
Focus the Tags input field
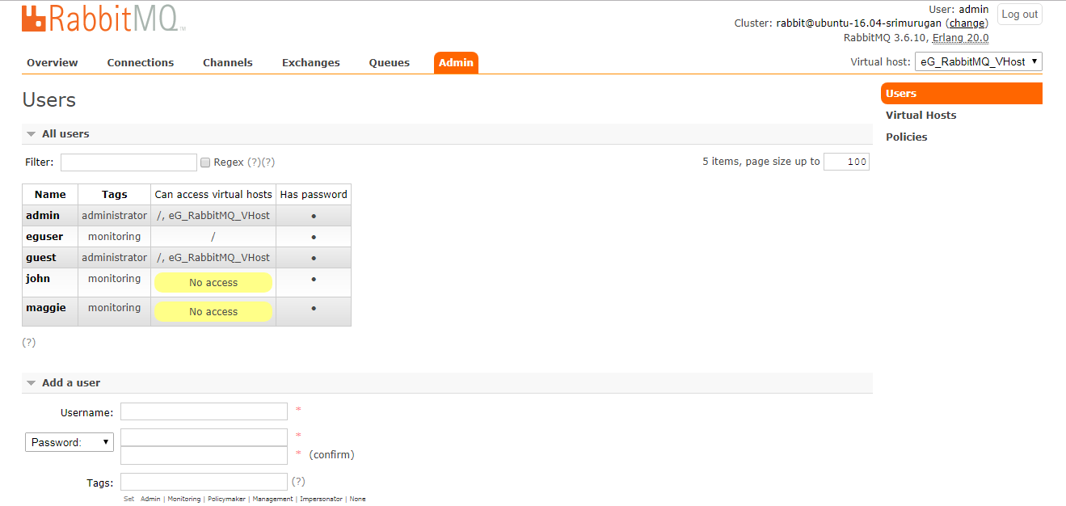pos(204,482)
